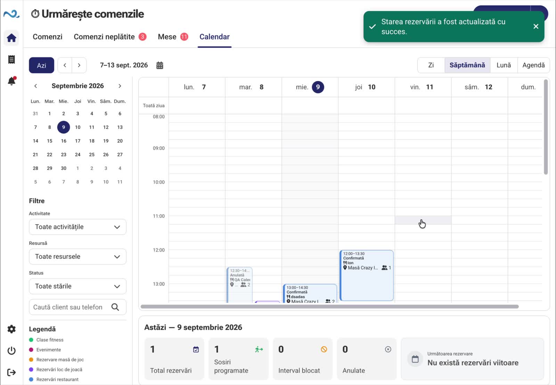This screenshot has height=385, width=556.
Task: Click the red 3 badge on Comenzi neplătite
Action: [142, 36]
